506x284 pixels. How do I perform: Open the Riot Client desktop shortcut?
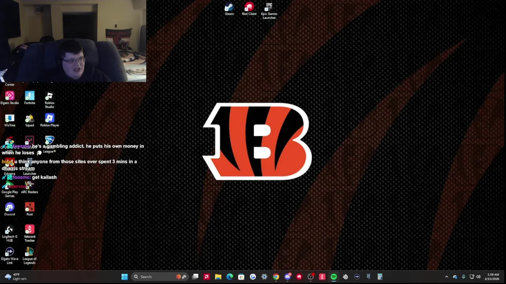pyautogui.click(x=249, y=9)
